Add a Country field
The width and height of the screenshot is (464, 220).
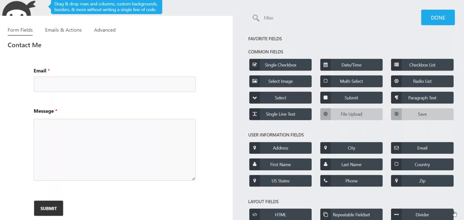coord(422,164)
